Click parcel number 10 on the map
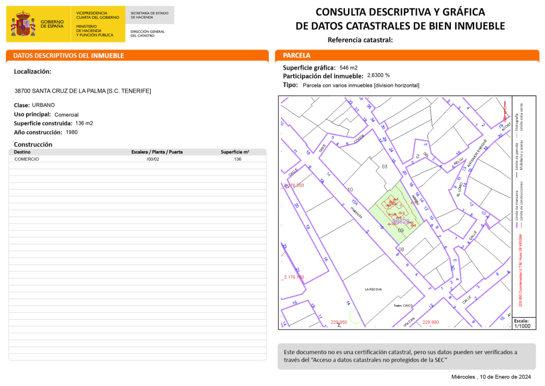Image resolution: width=545 pixels, height=386 pixels. pos(350,190)
